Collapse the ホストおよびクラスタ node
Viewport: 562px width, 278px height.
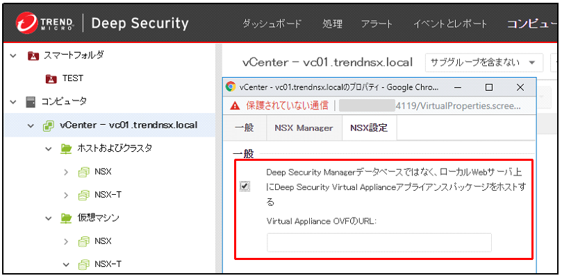pyautogui.click(x=49, y=148)
